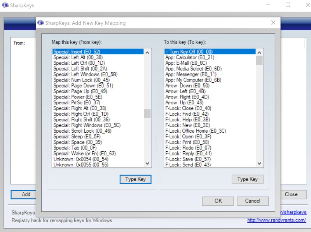
Task: Select Special: Insert (E0_52) in From list
Action: point(98,52)
